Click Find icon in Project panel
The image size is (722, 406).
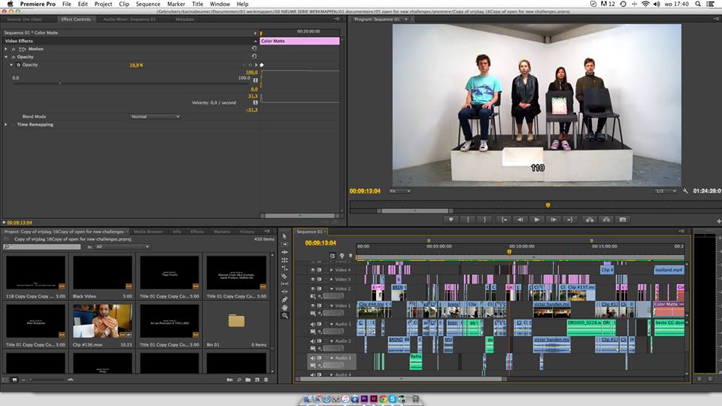coord(239,380)
